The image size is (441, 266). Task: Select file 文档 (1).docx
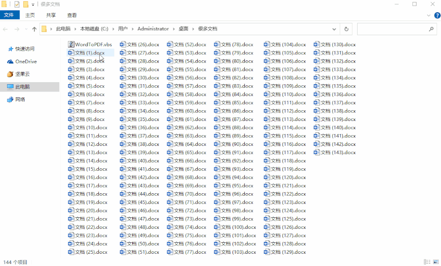pos(90,53)
